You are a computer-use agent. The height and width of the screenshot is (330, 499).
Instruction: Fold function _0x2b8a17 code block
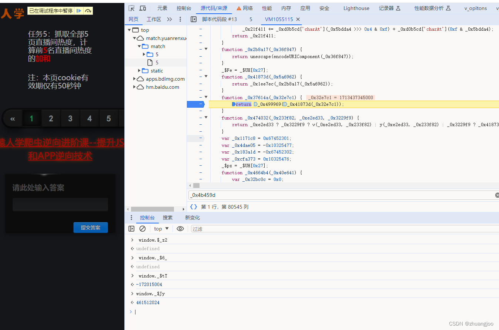tap(206, 49)
